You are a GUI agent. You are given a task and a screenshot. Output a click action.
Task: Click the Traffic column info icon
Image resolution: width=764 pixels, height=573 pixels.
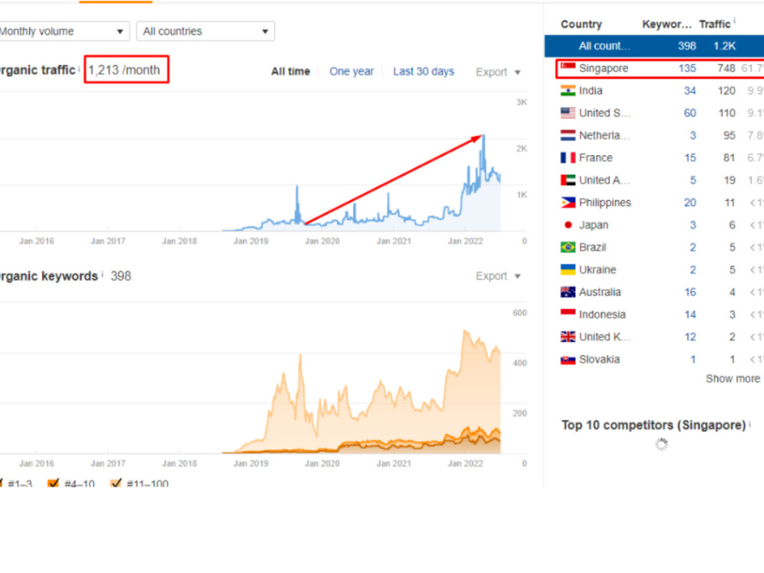point(734,21)
